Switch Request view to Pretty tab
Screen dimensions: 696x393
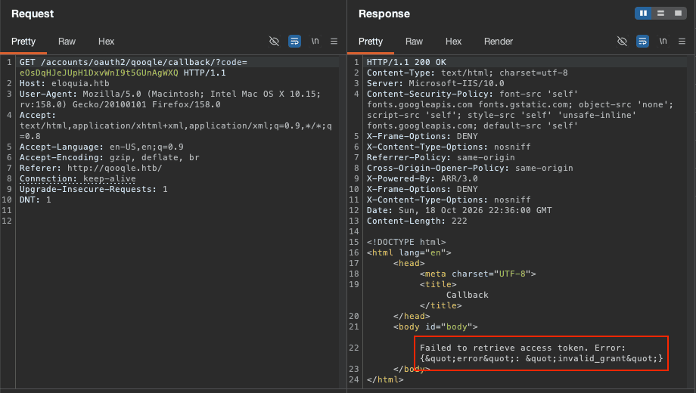pyautogui.click(x=23, y=42)
